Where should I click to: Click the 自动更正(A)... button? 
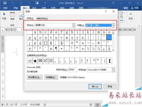35,77
